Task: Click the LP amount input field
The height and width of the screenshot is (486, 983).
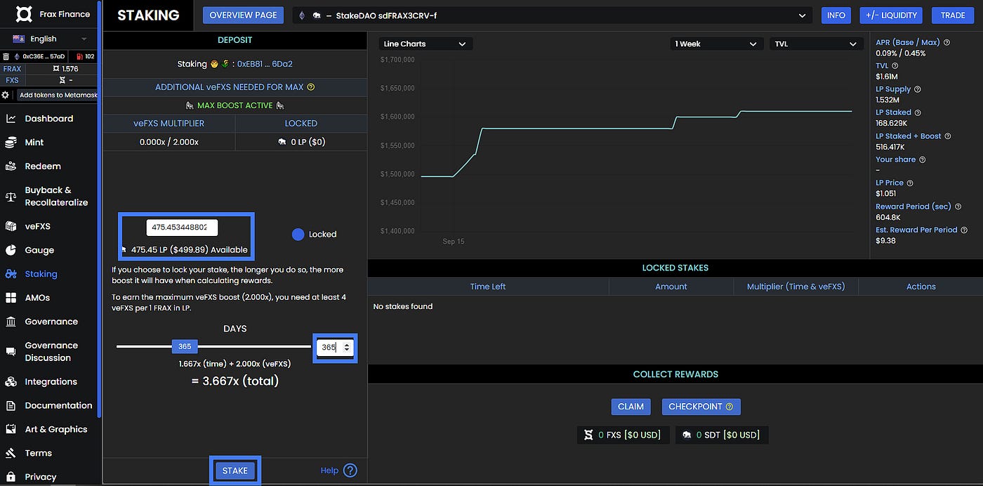Action: coord(183,228)
